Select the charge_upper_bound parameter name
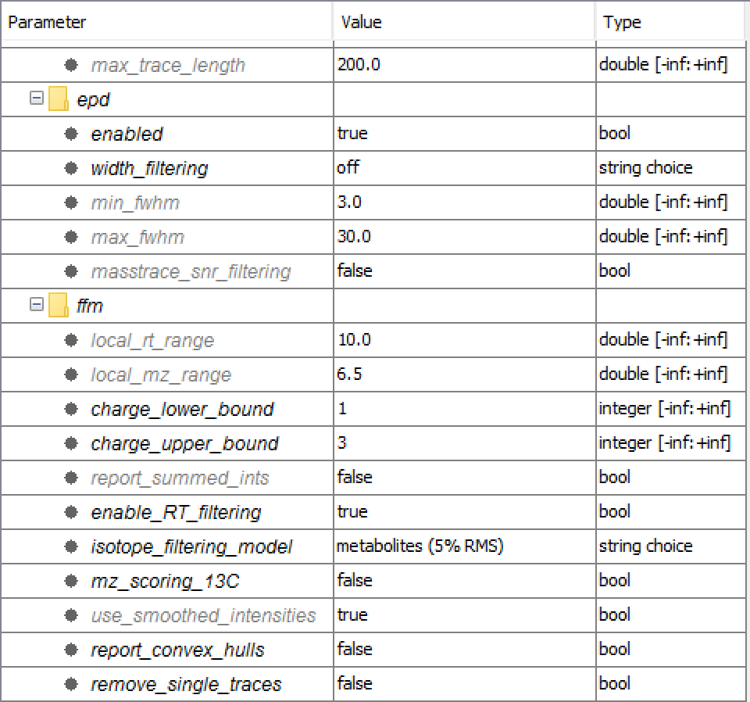 pyautogui.click(x=184, y=443)
